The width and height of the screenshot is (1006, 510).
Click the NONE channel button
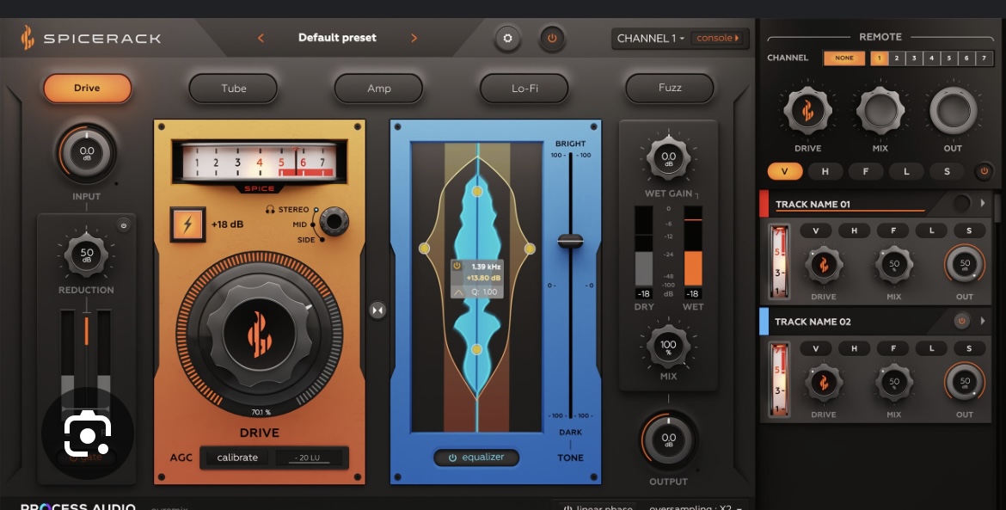844,58
